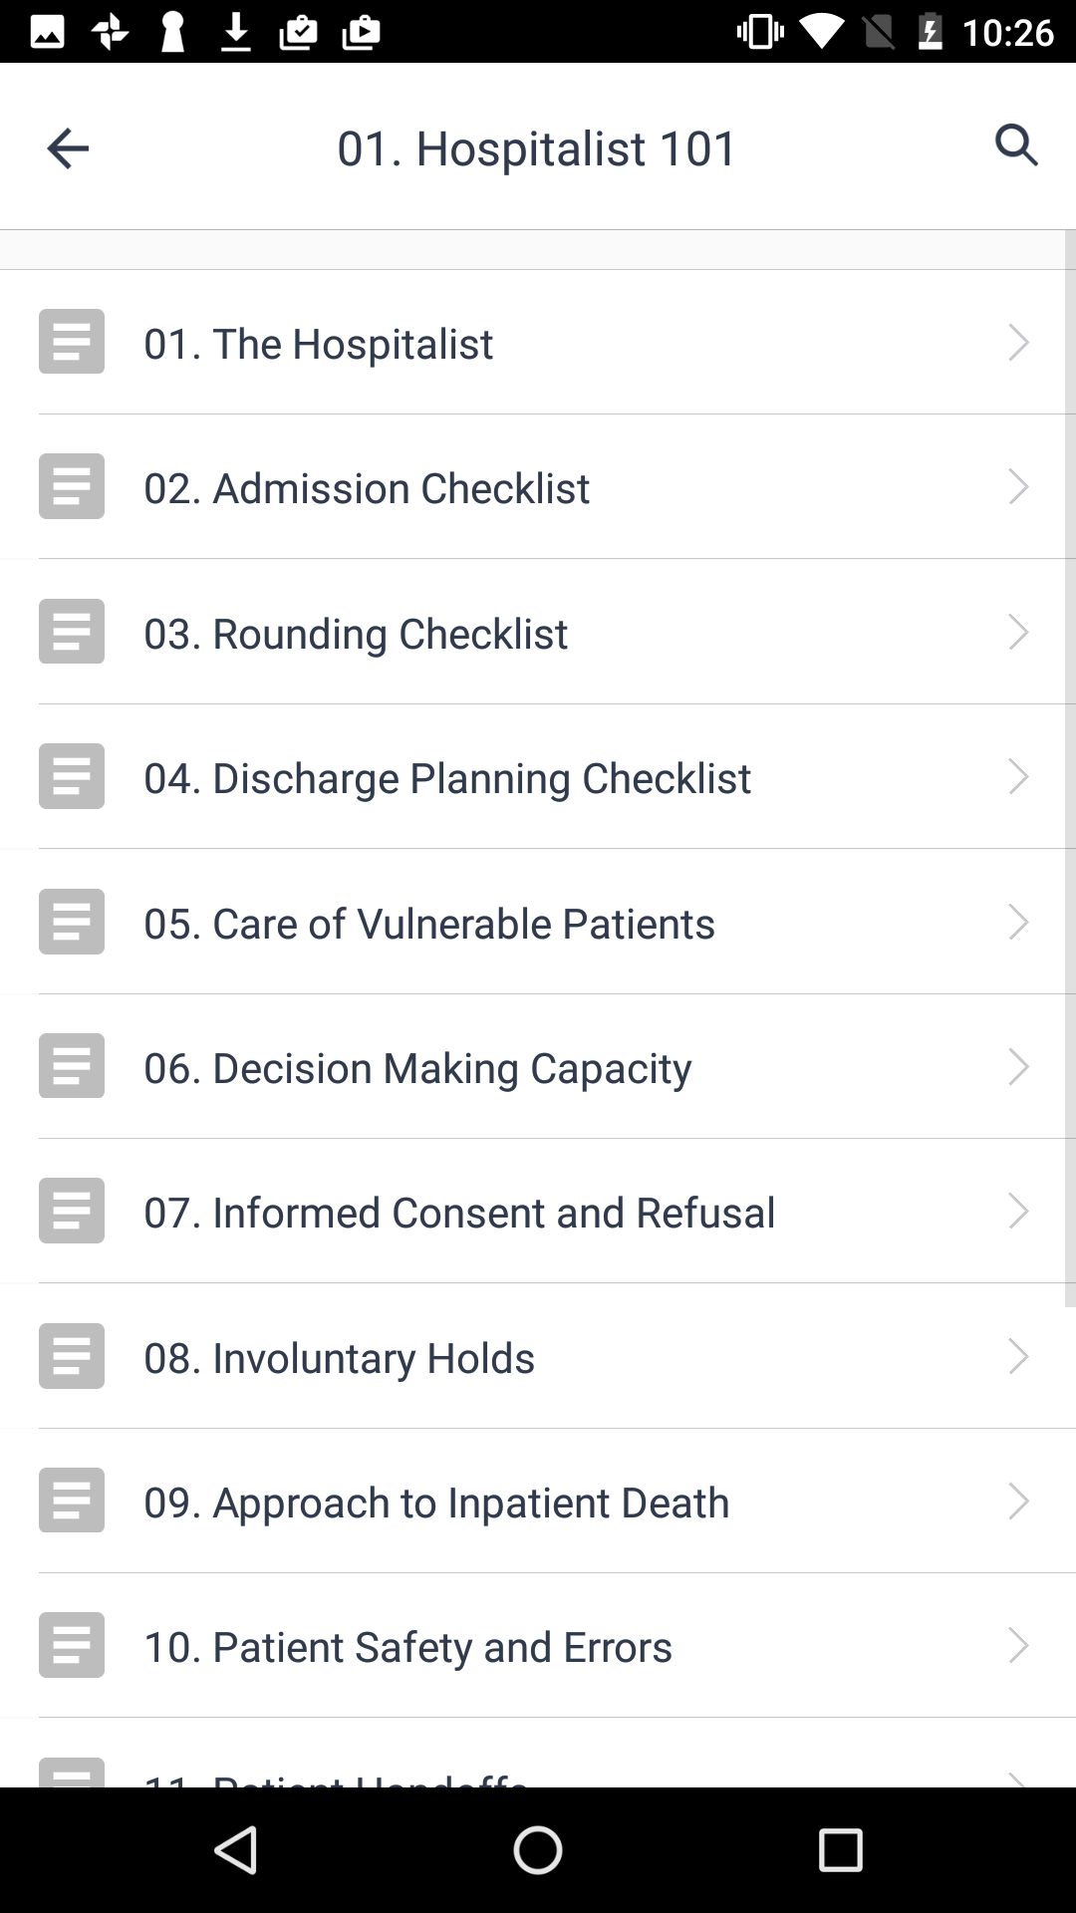Expand chevron for Care of Vulnerable Patients
This screenshot has height=1913, width=1076.
[x=1018, y=922]
